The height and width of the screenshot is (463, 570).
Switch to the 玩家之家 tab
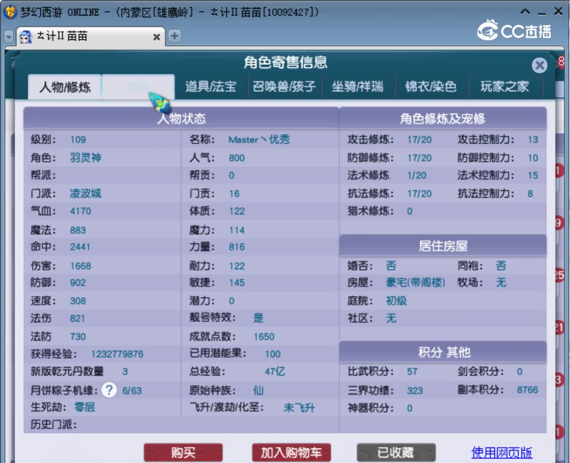tap(505, 86)
